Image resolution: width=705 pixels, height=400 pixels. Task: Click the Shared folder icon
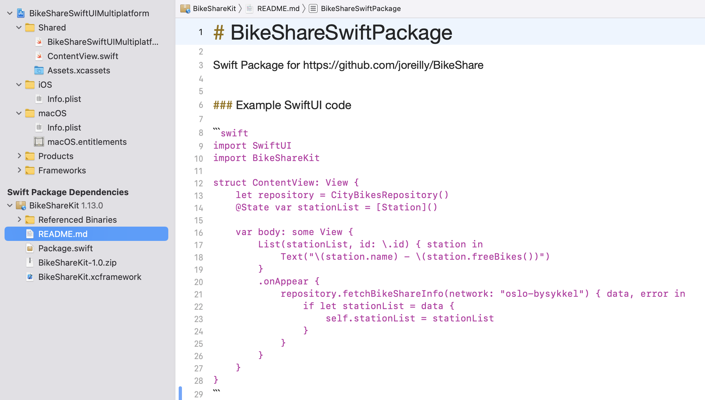click(x=30, y=28)
